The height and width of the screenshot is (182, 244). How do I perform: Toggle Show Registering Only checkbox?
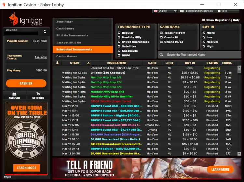coord(203,20)
